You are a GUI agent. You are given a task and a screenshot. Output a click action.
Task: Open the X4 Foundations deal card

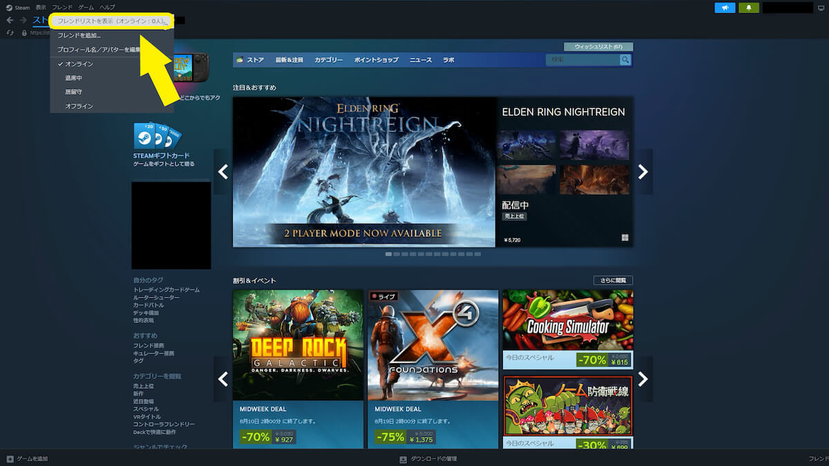[x=432, y=369]
